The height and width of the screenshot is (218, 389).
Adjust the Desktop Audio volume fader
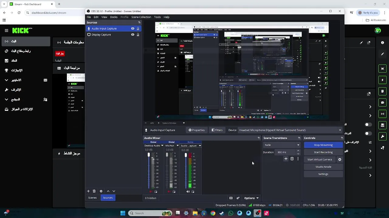(x=149, y=155)
